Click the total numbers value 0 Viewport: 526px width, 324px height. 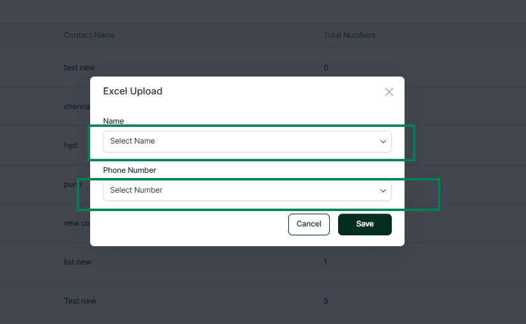pos(326,68)
